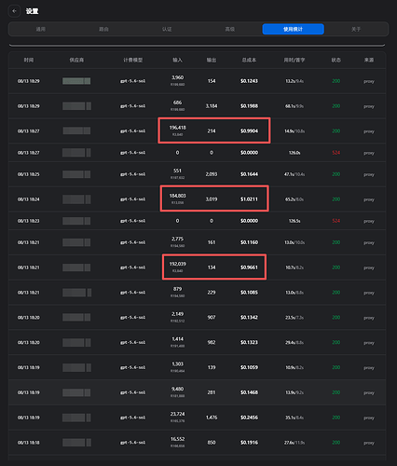Viewport: 397px width, 466px height.
Task: Open the 关于 tab
Action: [x=356, y=29]
